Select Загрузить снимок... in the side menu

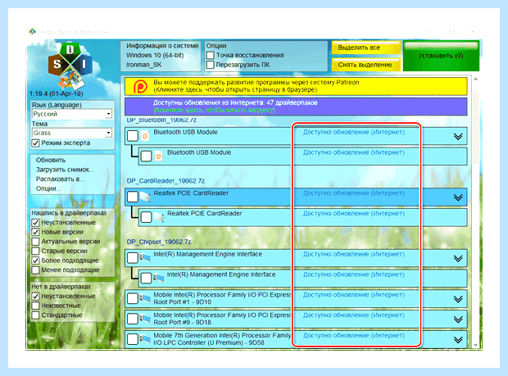click(x=65, y=170)
